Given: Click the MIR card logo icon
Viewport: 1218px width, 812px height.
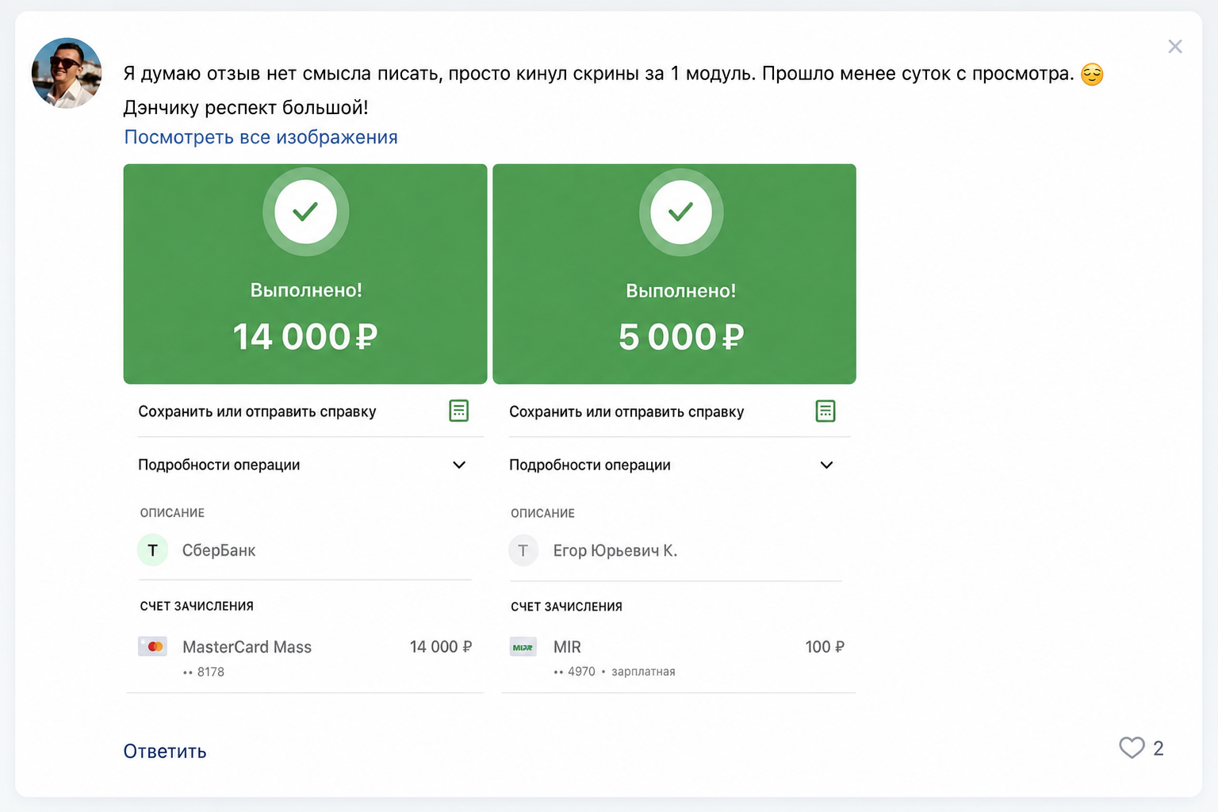Looking at the screenshot, I should coord(523,647).
